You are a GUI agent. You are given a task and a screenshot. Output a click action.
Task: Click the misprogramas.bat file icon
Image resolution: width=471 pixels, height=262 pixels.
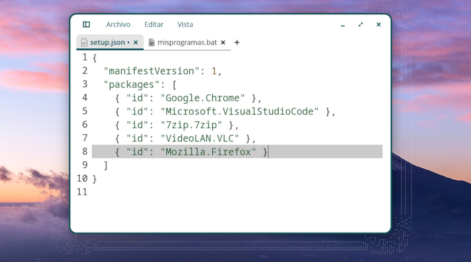(x=152, y=42)
